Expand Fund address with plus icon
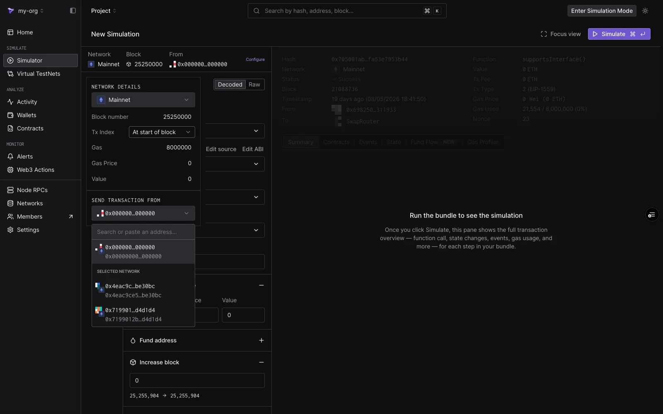663x414 pixels. point(261,340)
